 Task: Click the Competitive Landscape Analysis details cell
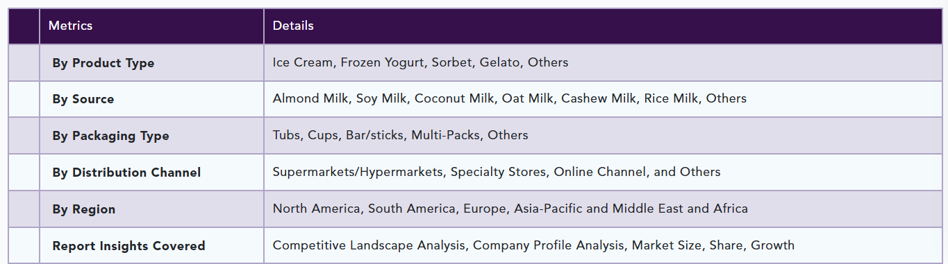(602, 245)
